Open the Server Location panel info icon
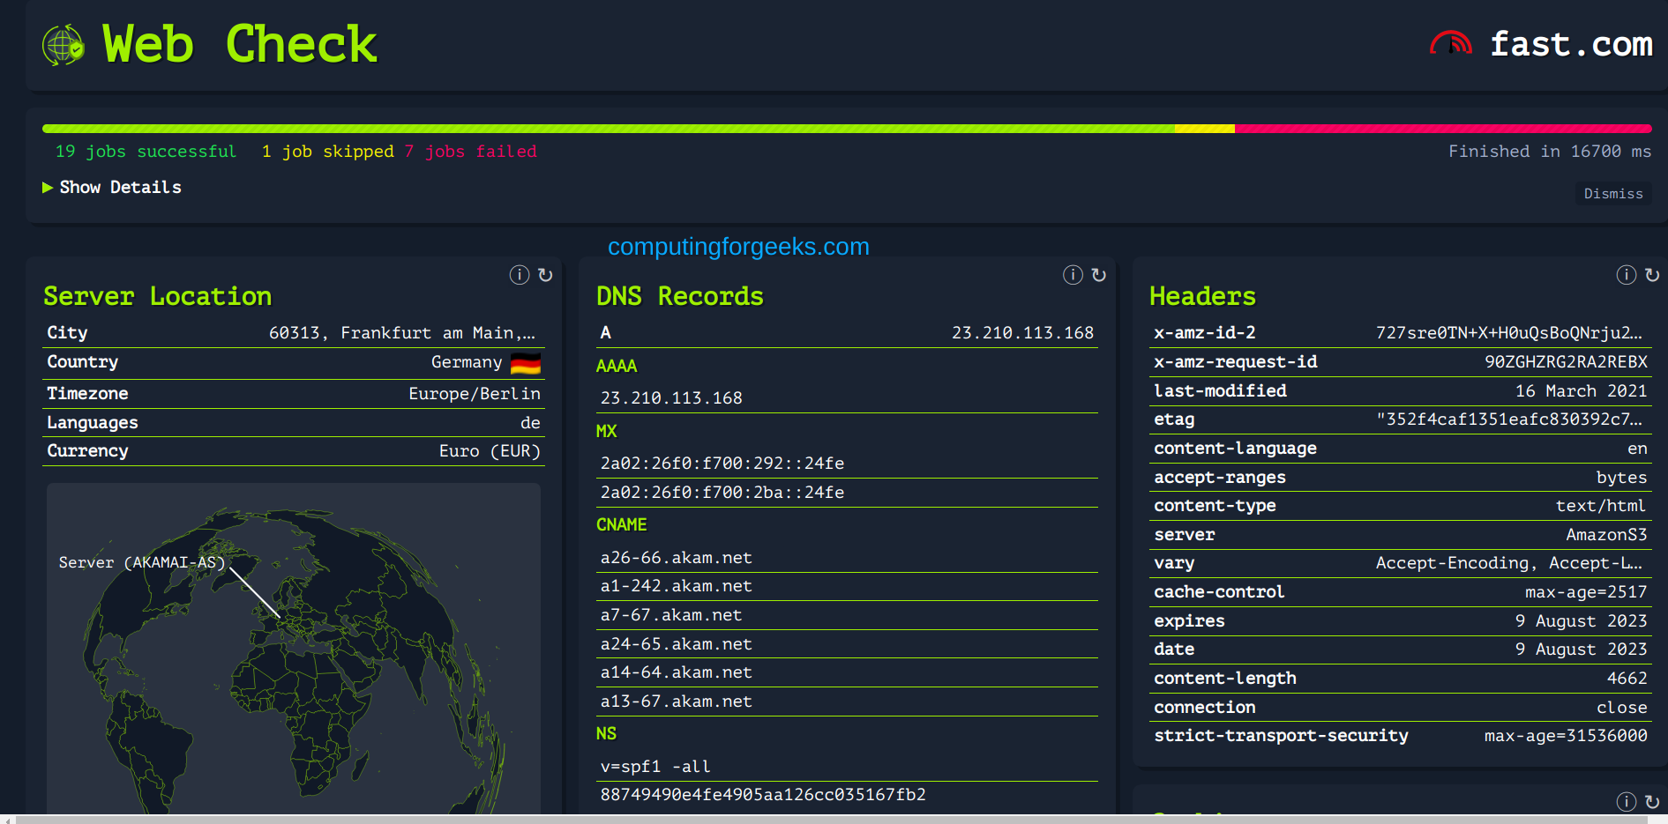The width and height of the screenshot is (1668, 824). coord(520,275)
